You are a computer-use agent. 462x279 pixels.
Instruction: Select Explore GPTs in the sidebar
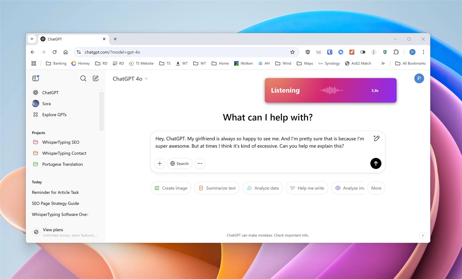(x=54, y=115)
